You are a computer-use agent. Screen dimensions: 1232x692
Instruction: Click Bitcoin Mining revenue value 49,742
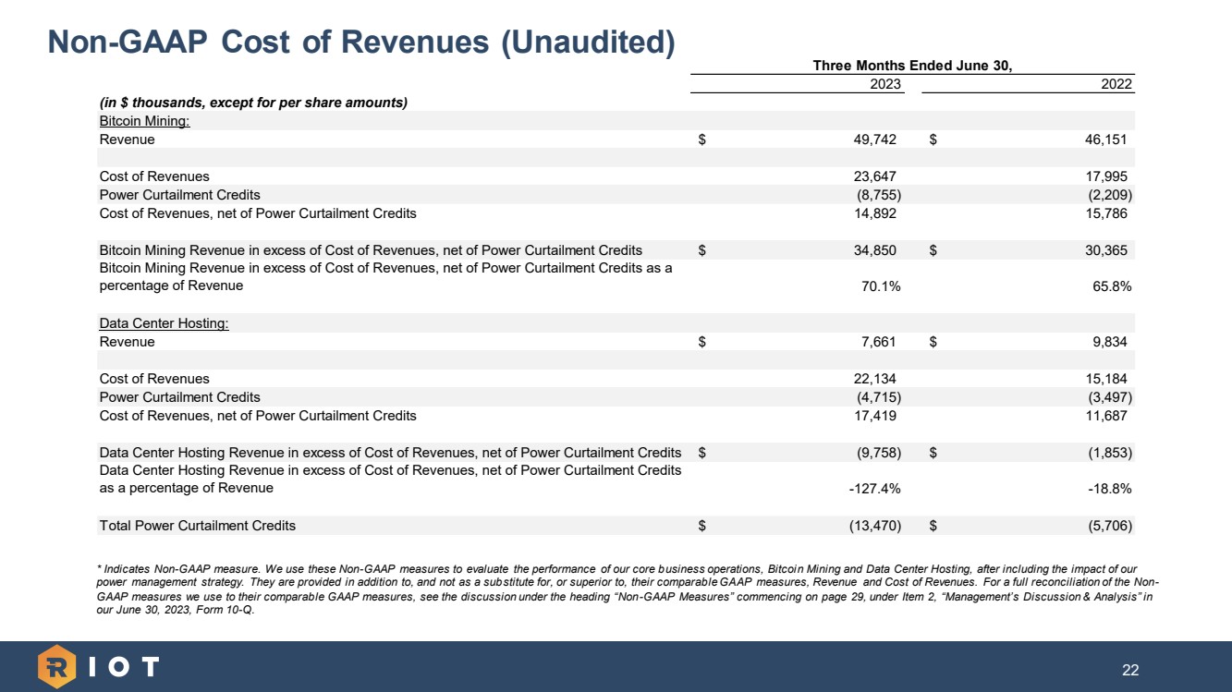coord(874,140)
